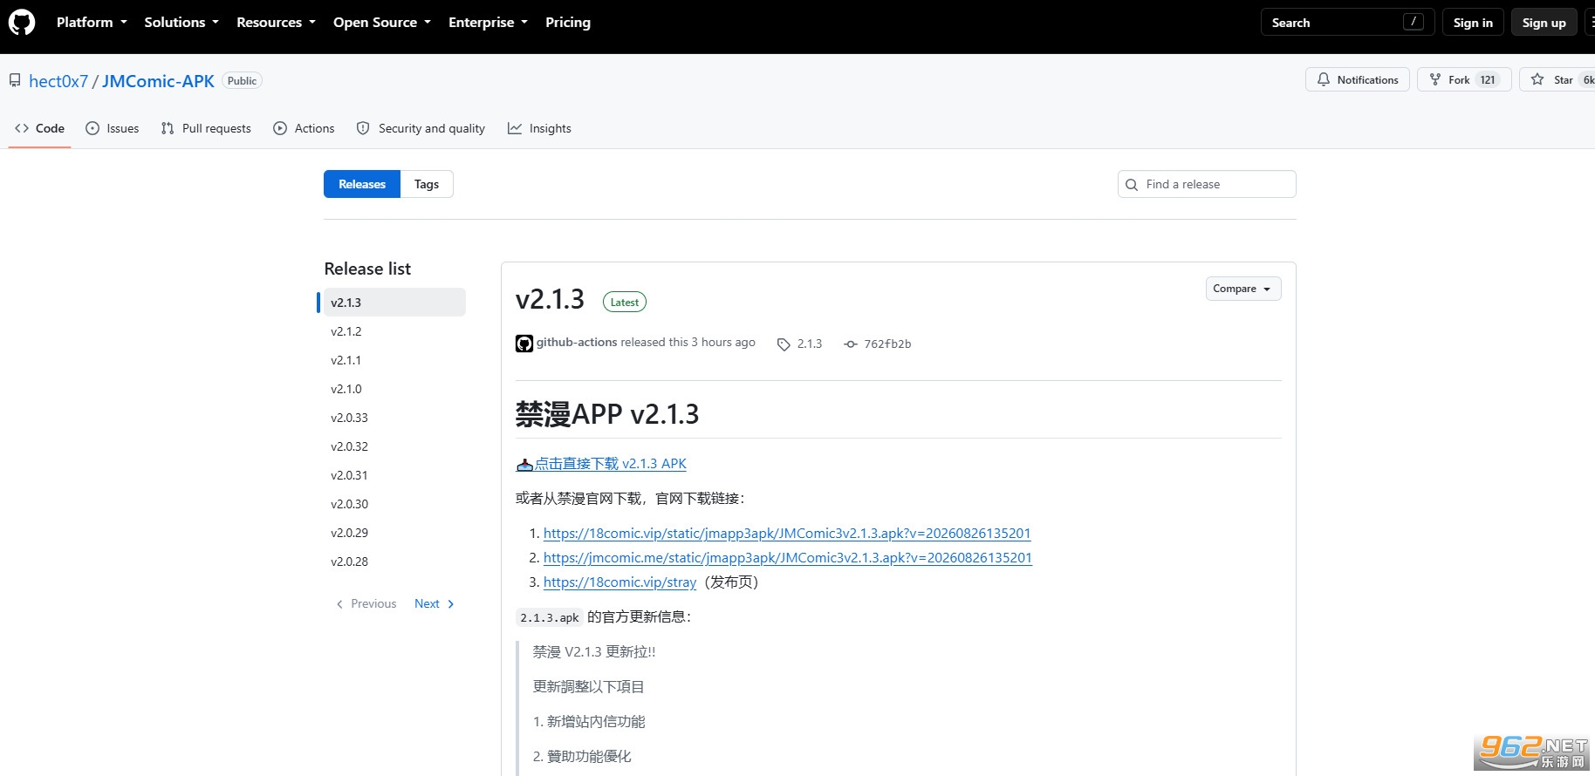
Task: Open the github-actions author link
Action: 577,343
